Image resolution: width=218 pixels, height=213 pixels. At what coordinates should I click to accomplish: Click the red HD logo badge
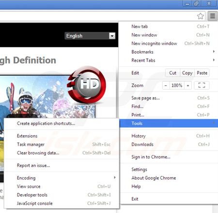[87, 85]
